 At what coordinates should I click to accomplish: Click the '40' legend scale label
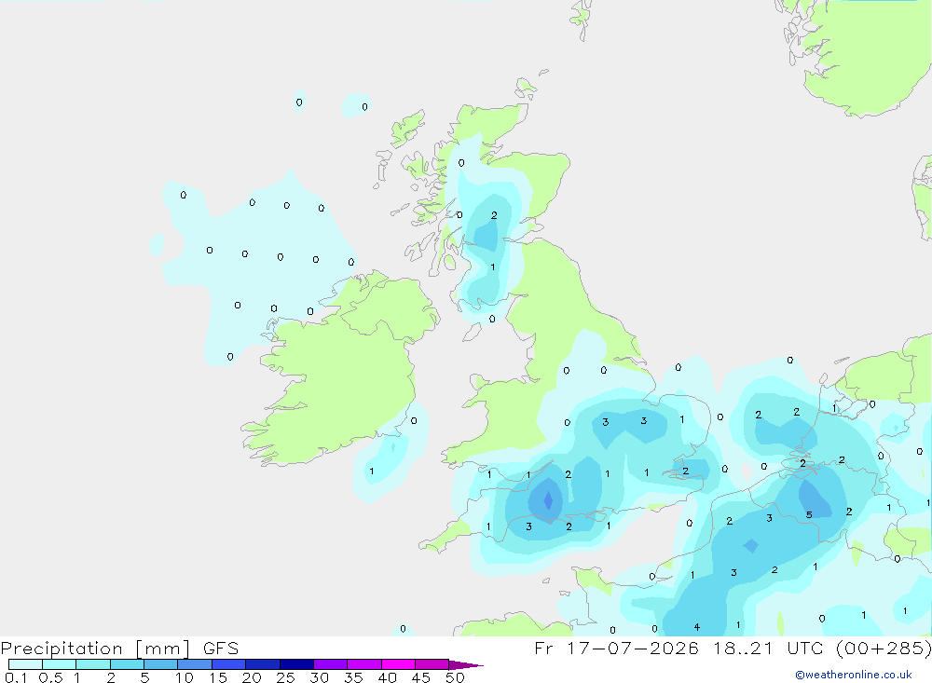tap(387, 677)
